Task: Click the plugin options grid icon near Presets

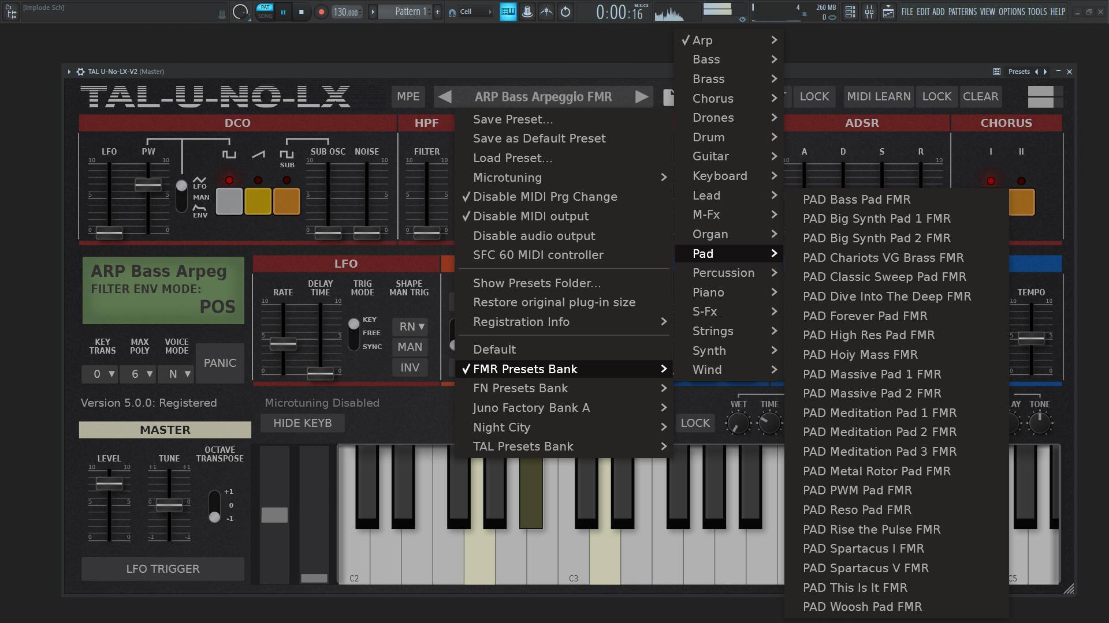Action: pyautogui.click(x=996, y=72)
